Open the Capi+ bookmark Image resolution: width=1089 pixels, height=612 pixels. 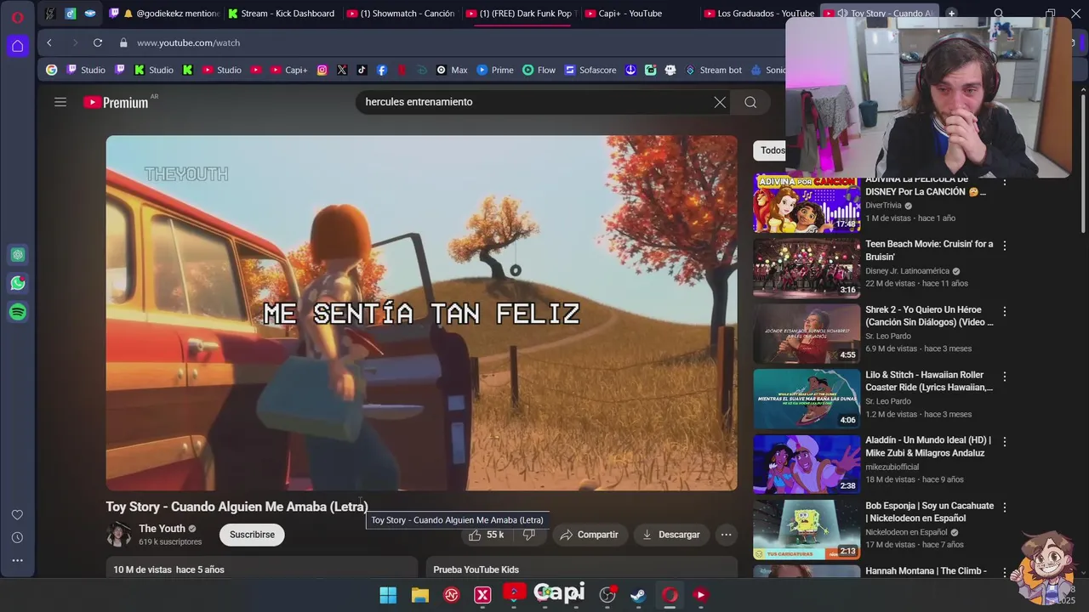click(x=289, y=70)
